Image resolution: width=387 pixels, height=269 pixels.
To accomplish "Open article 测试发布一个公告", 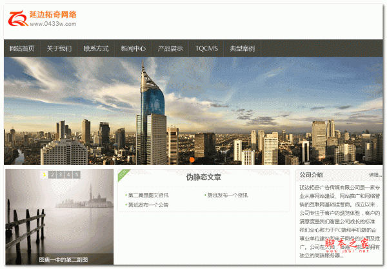I will click(148, 204).
